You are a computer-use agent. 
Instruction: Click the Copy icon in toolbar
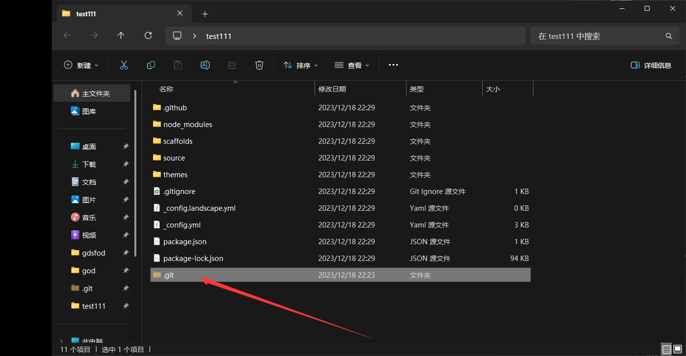pos(151,65)
